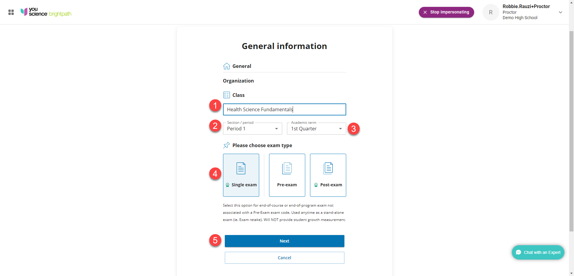Click the list icon beside Class
This screenshot has height=276, width=574.
227,95
